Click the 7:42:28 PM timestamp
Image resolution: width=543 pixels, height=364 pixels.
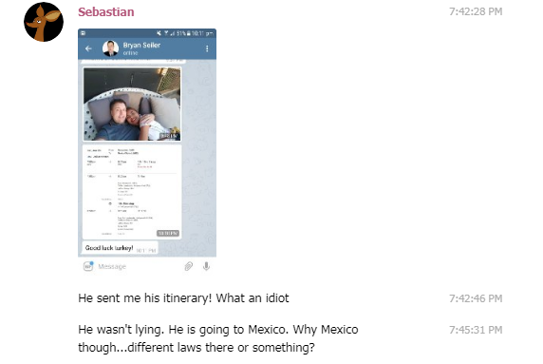(476, 11)
